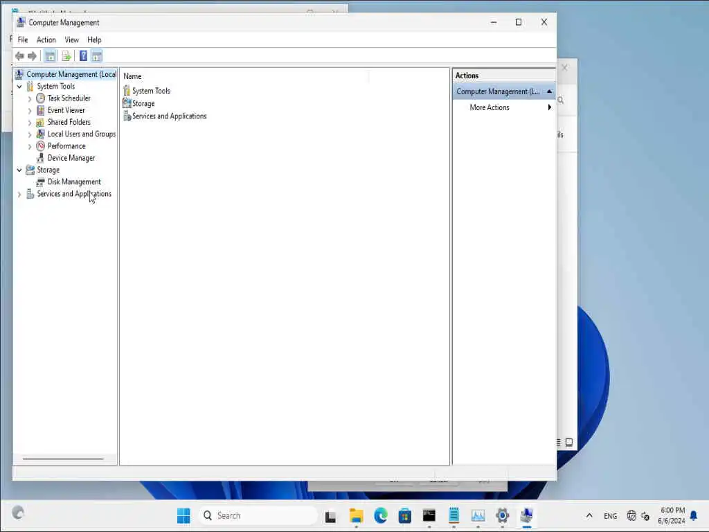
Task: Toggle the Show/Hide Console Tree icon
Action: point(50,56)
